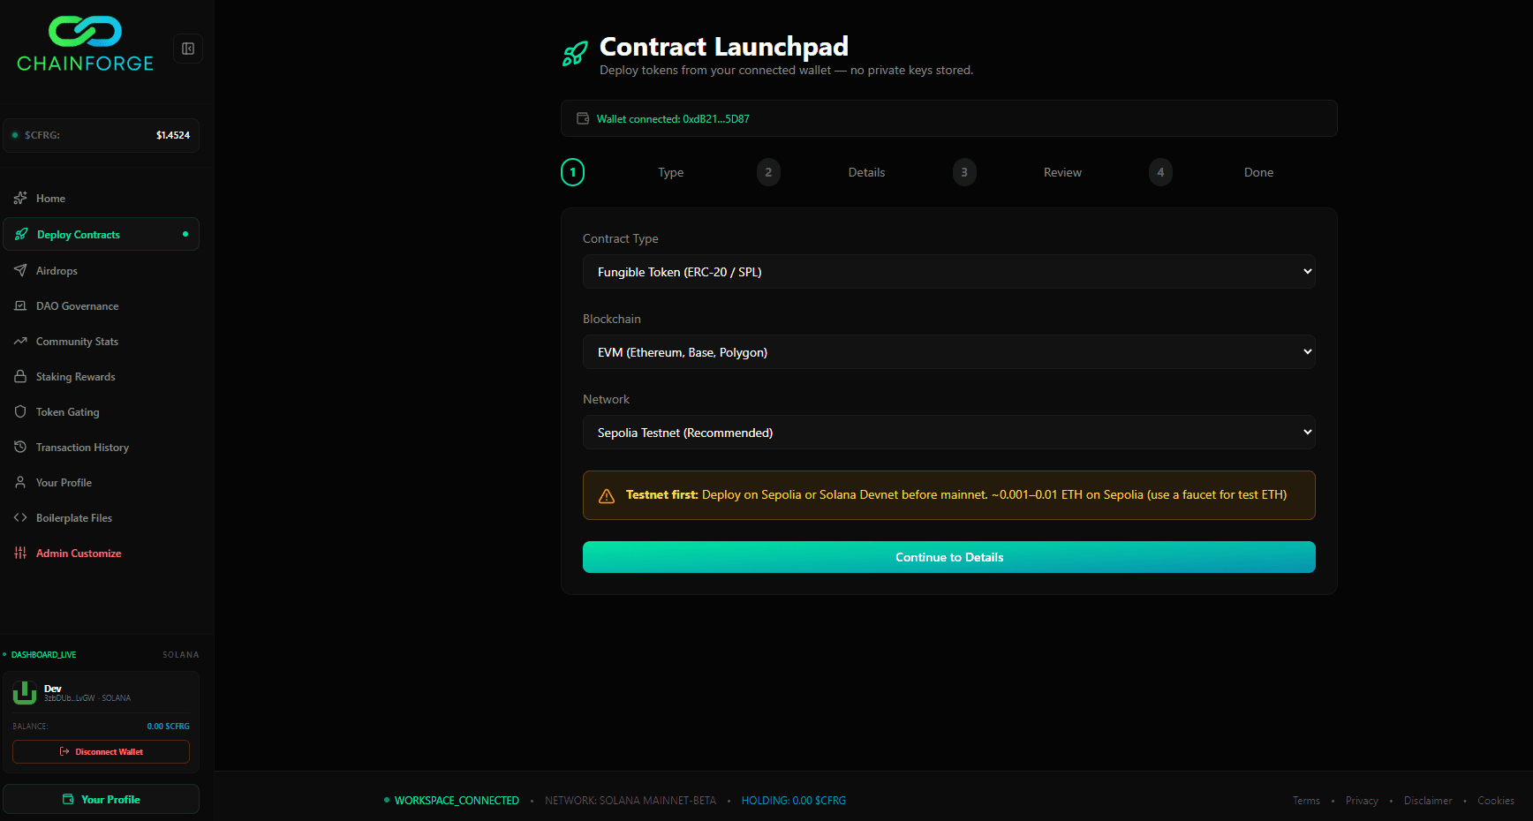This screenshot has height=821, width=1533.
Task: Open the Network dropdown
Action: click(x=949, y=433)
